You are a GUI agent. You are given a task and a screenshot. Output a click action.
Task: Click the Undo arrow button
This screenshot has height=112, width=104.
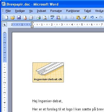[x=92, y=17]
